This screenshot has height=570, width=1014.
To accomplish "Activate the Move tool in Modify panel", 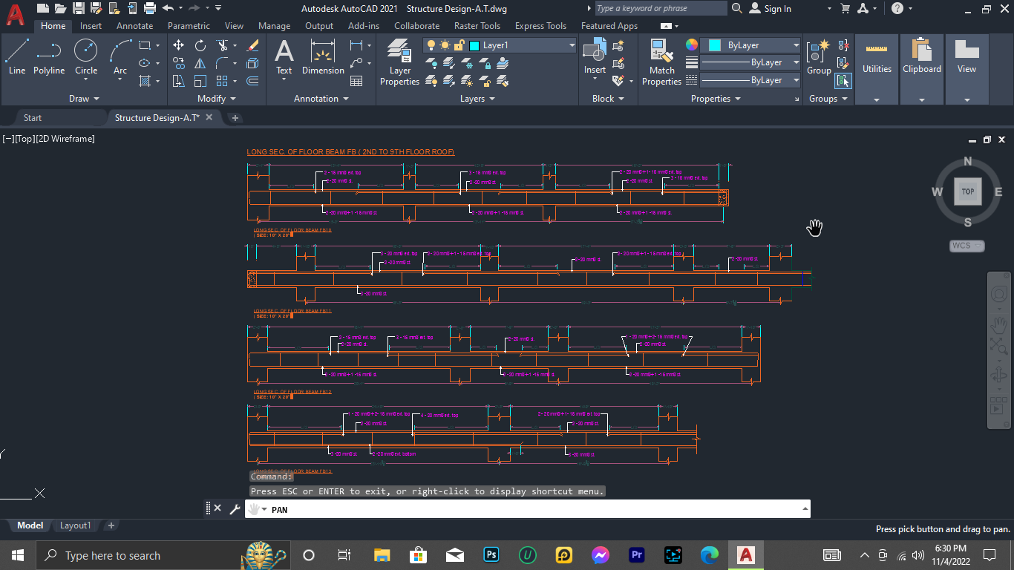I will click(x=178, y=45).
